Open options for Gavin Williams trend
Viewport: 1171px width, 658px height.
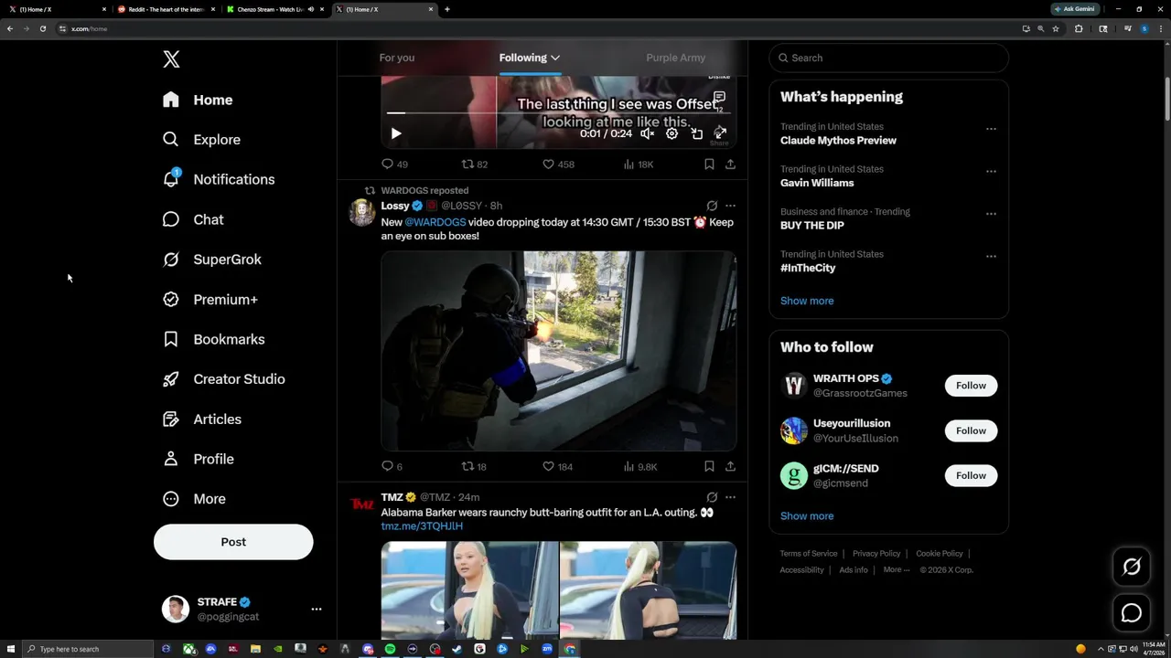coord(991,171)
